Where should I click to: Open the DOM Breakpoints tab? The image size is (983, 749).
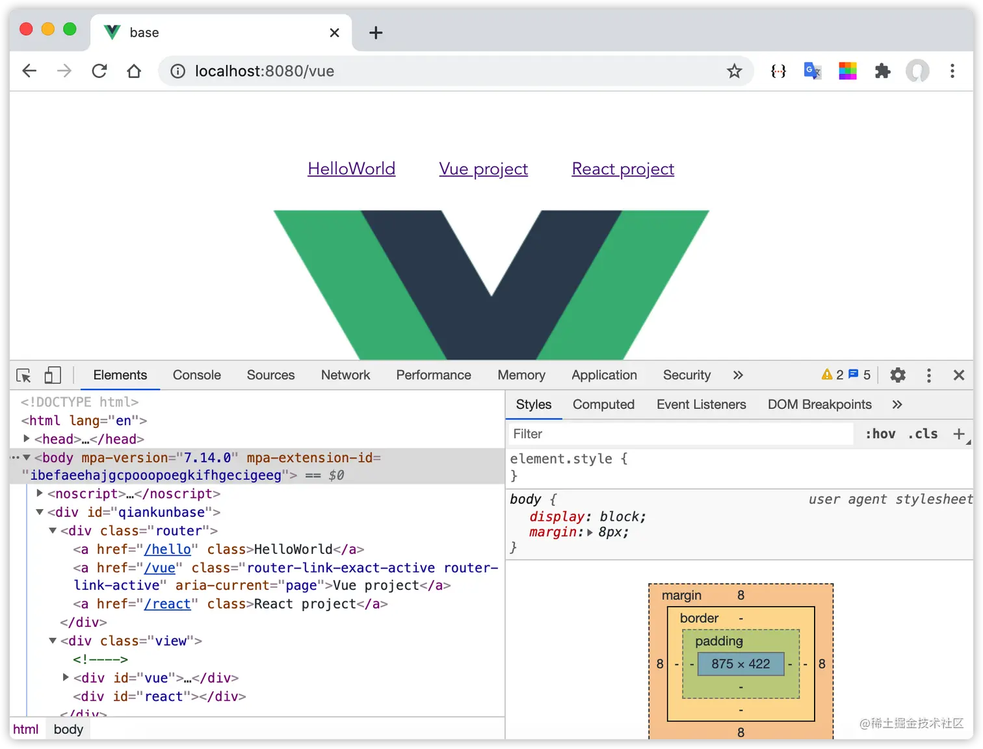click(x=820, y=404)
